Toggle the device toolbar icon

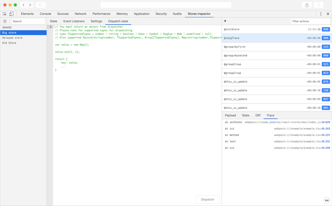(11, 14)
